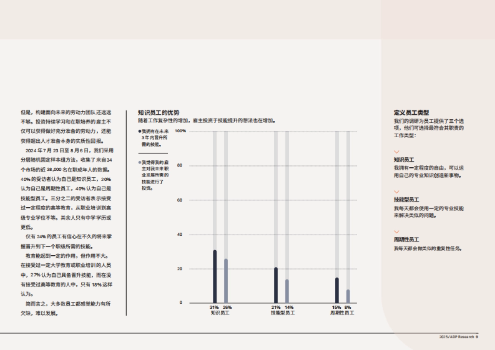Click the 15% dark bar for 周期性员工
Screen dimensions: 495x350
click(x=337, y=291)
